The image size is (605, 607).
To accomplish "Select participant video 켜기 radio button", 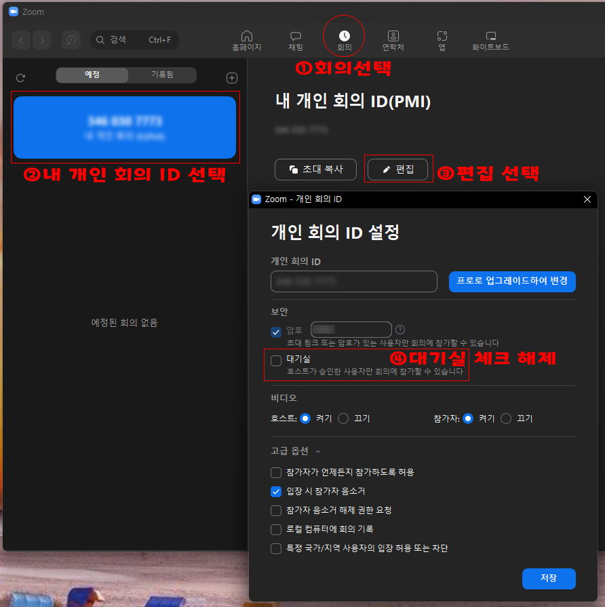I will tap(468, 418).
